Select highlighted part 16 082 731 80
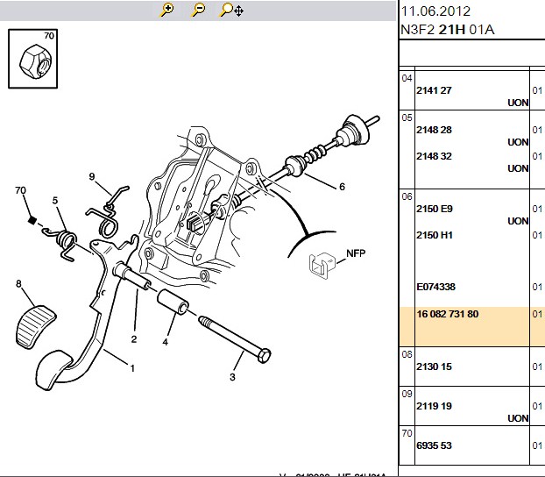This screenshot has height=477, width=545. coord(448,314)
